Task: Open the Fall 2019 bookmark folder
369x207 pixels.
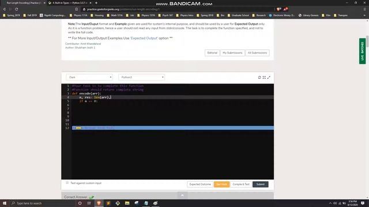Action: pos(30,16)
